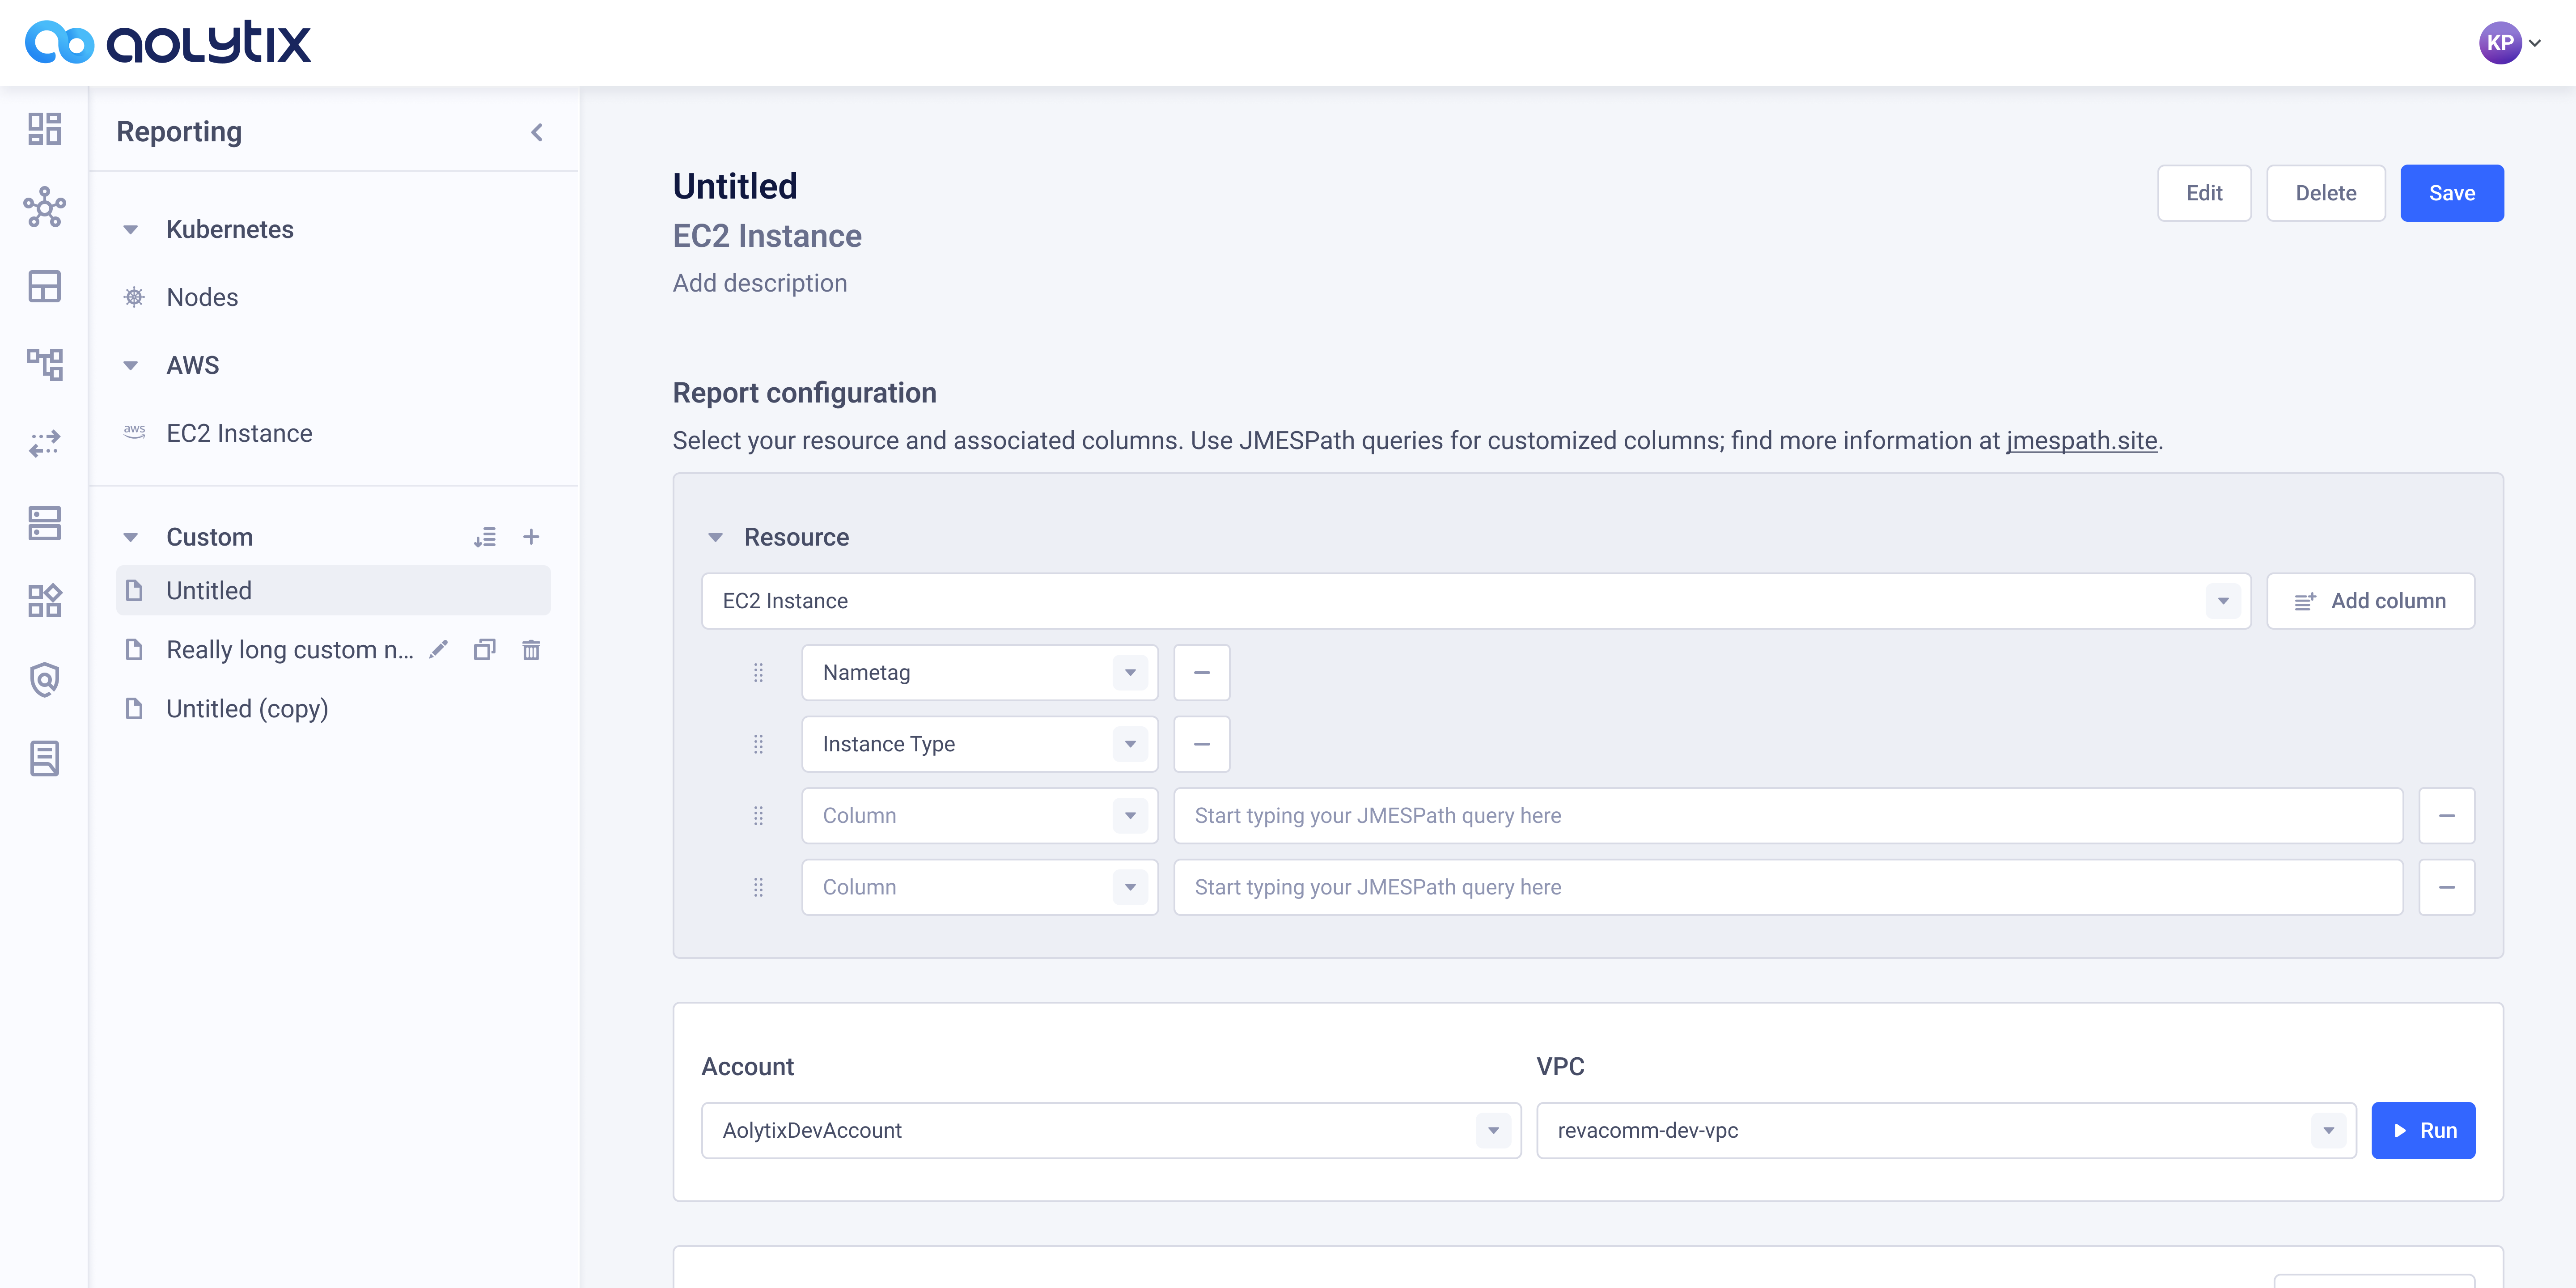The height and width of the screenshot is (1288, 2576).
Task: Click the dashboard grid icon in left rail
Action: 44,129
